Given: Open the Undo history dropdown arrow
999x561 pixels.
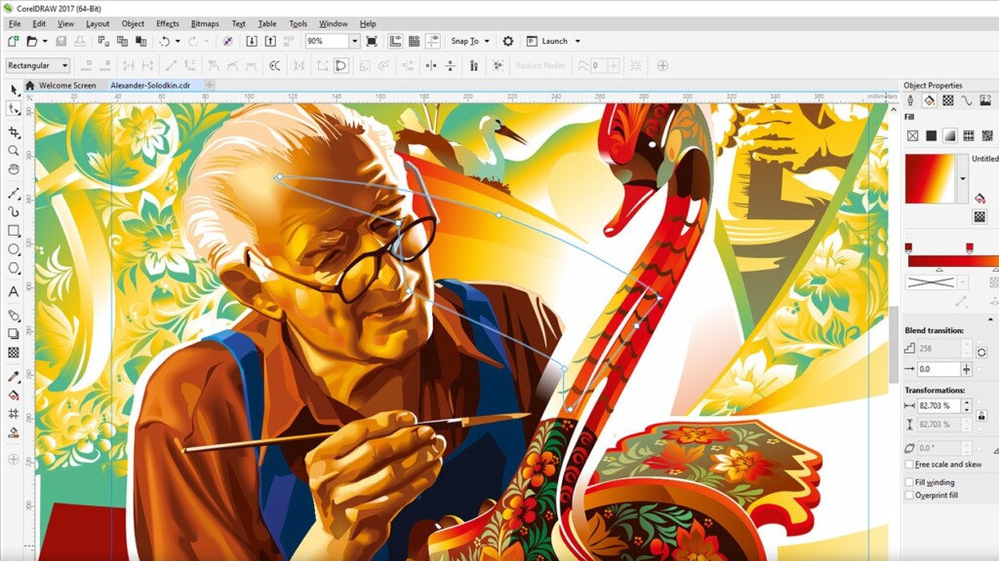Looking at the screenshot, I should [x=178, y=41].
